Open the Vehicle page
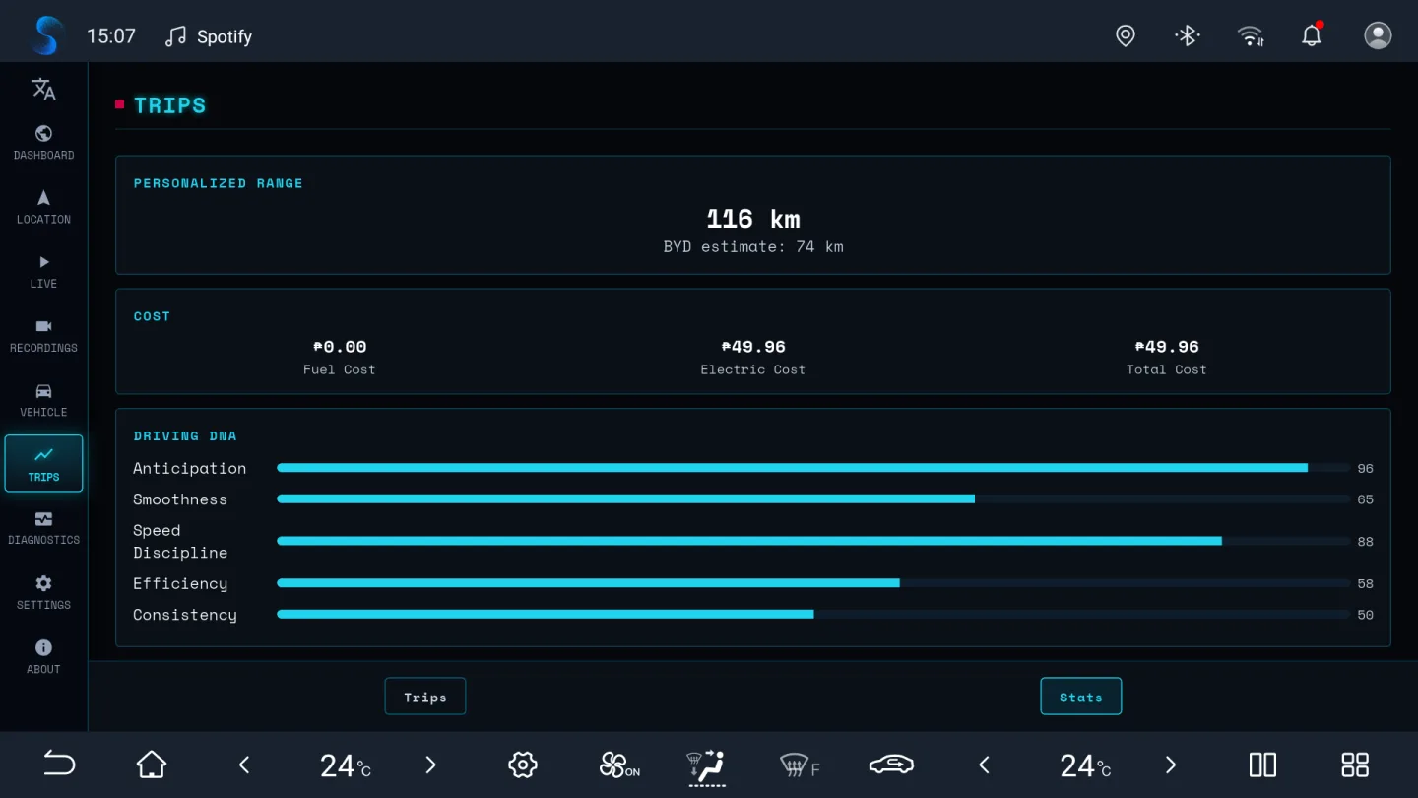1418x798 pixels. [43, 400]
